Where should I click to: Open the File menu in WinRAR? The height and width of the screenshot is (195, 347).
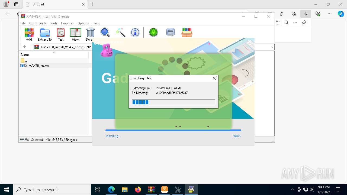[23, 23]
